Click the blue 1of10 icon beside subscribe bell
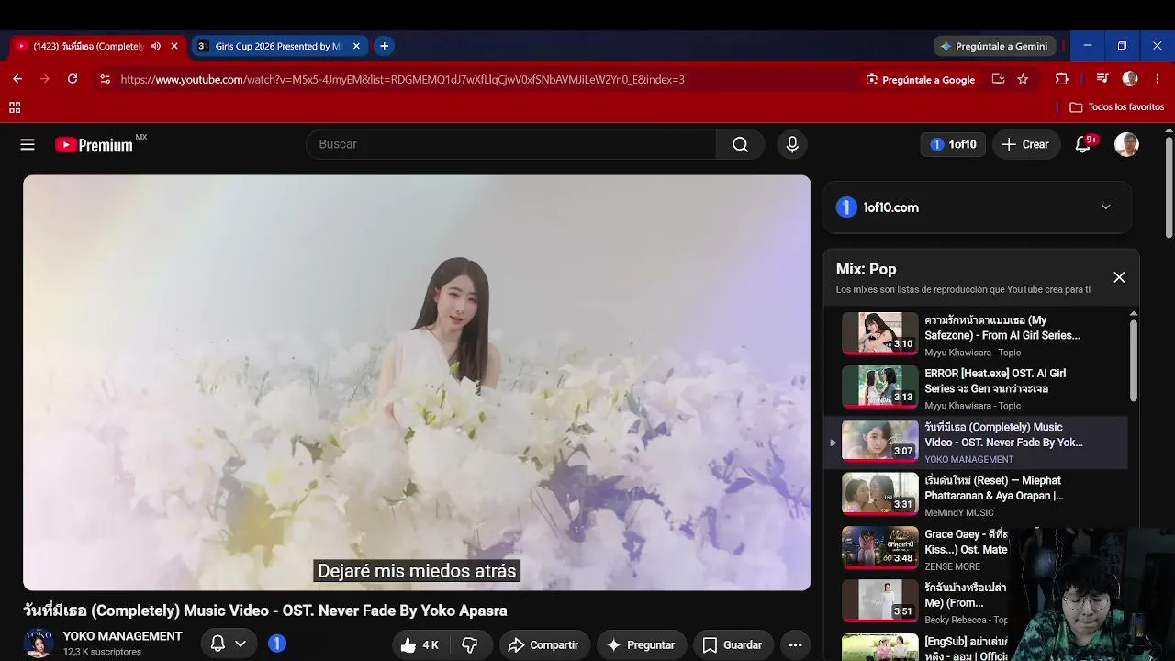Viewport: 1175px width, 661px height. coord(277,644)
